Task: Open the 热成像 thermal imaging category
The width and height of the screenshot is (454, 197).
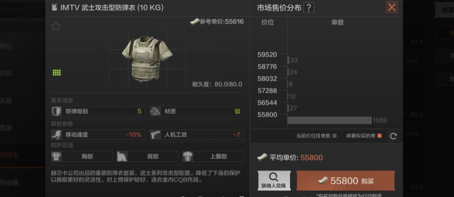Action: pyautogui.click(x=9, y=183)
